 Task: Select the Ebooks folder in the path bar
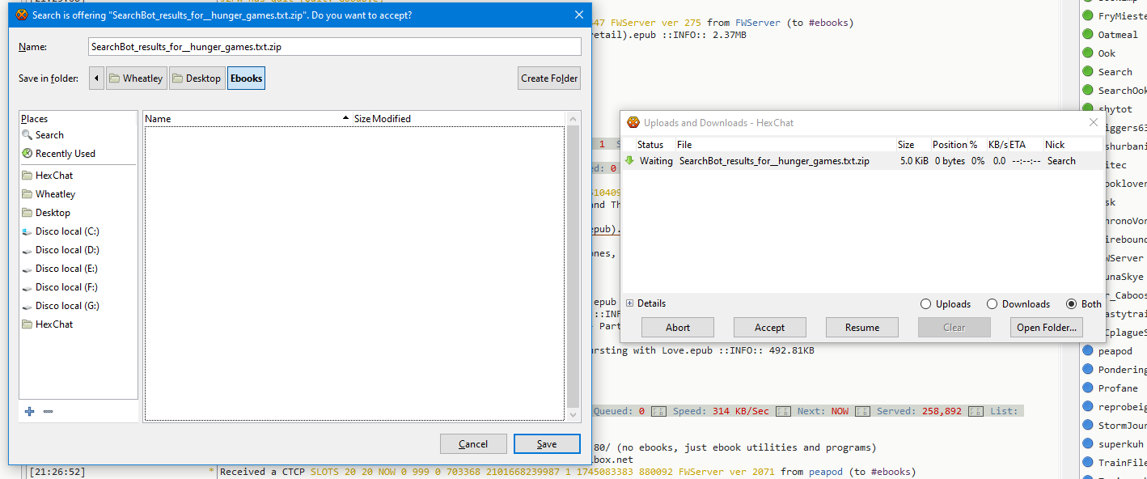(x=247, y=78)
